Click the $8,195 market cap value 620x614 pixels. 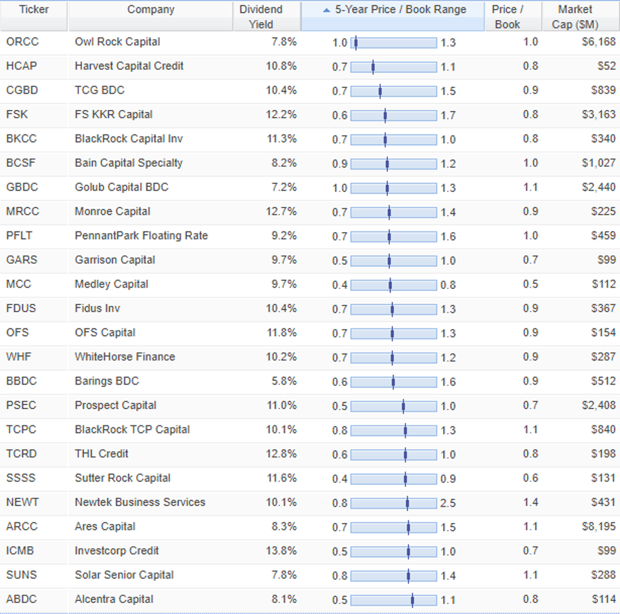click(x=599, y=527)
